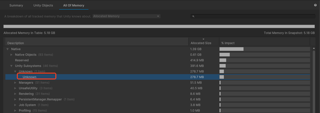Expand the UnsafeUtility row
Image resolution: width=320 pixels, height=113 pixels.
tap(15, 88)
